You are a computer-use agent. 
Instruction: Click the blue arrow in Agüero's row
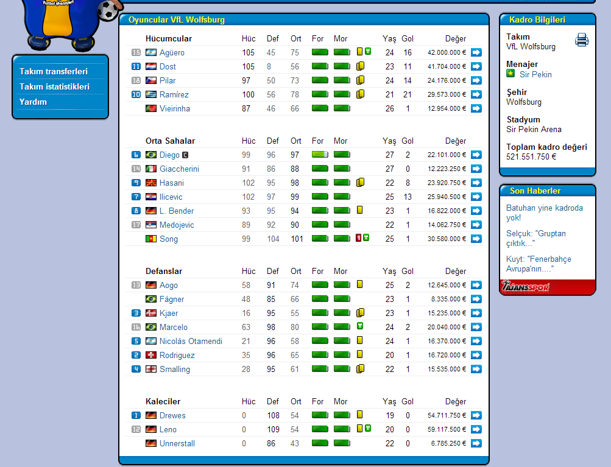[476, 52]
